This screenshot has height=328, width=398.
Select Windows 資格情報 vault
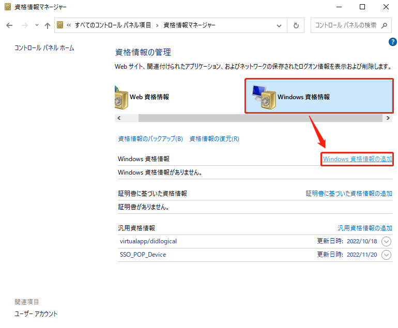coord(319,97)
